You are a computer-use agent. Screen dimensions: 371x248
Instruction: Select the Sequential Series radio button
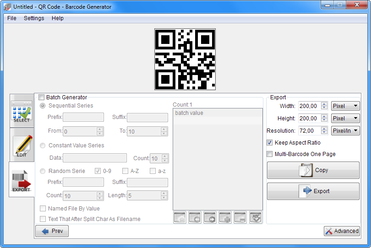coord(43,106)
